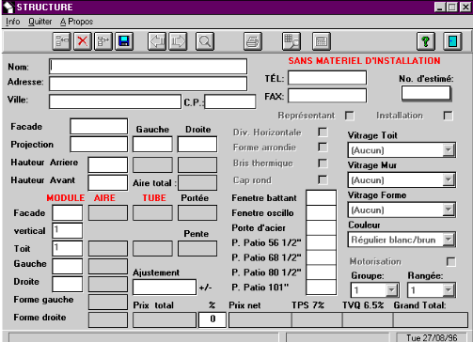Click the Fenetre battant quantity field
Screen dimensions: 473x342
coord(322,197)
